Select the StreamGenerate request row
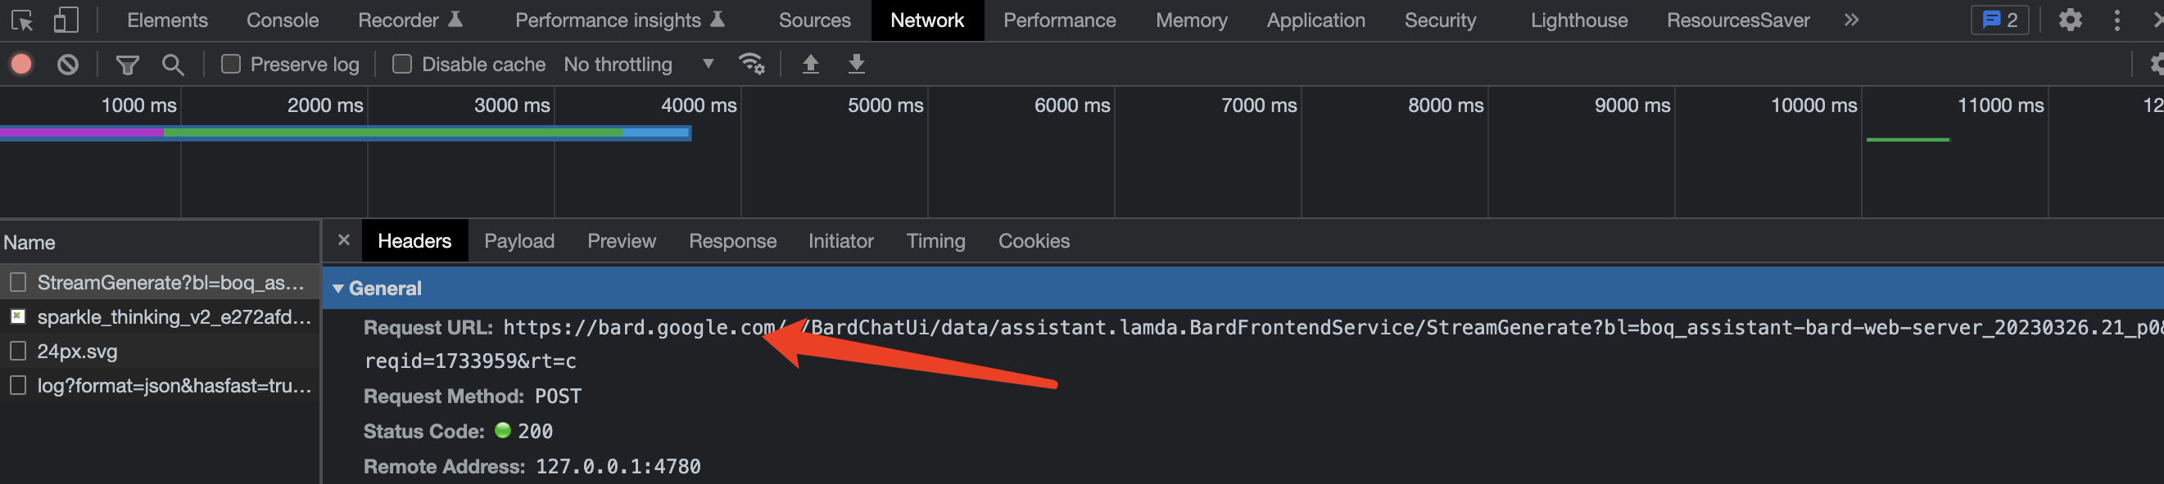This screenshot has height=484, width=2164. (x=160, y=283)
